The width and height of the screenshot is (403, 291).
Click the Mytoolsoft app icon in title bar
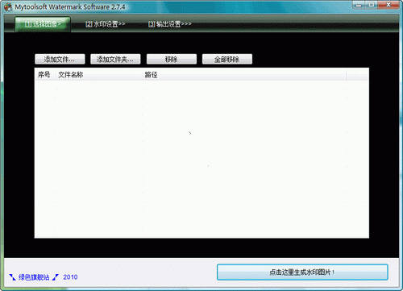click(8, 7)
